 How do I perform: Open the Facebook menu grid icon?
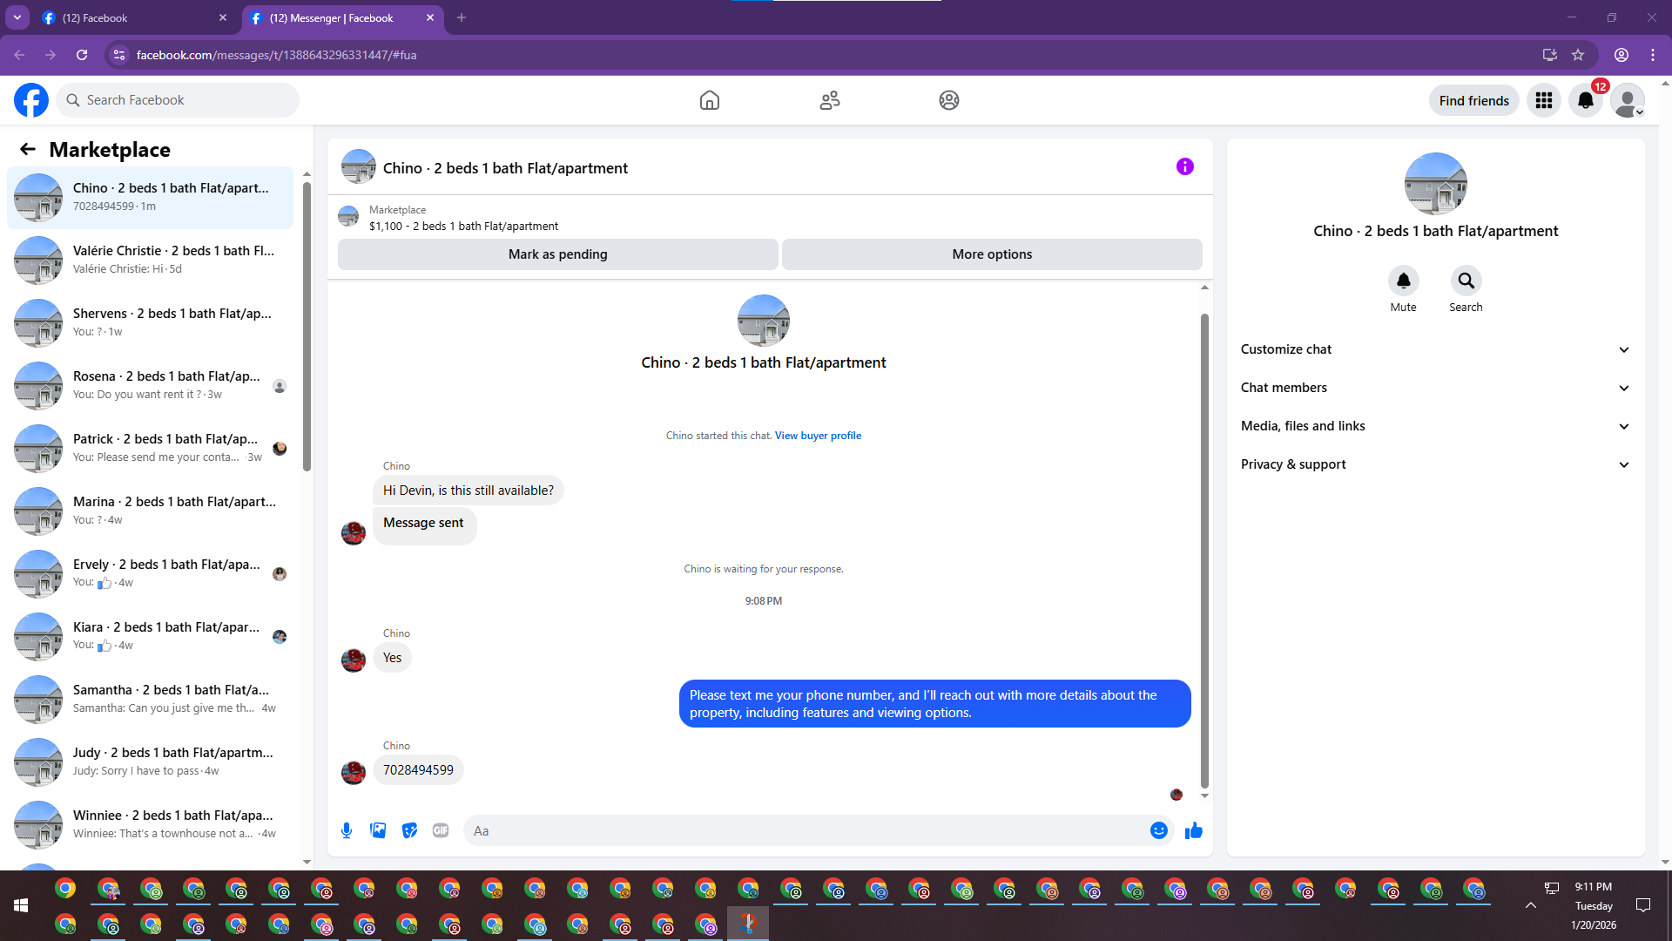point(1544,100)
